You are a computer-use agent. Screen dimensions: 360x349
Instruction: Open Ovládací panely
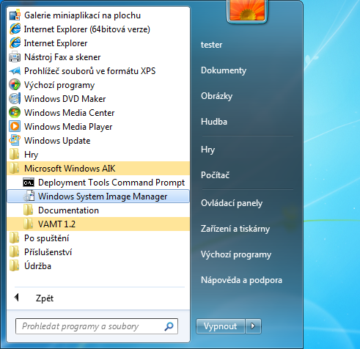[x=232, y=203]
